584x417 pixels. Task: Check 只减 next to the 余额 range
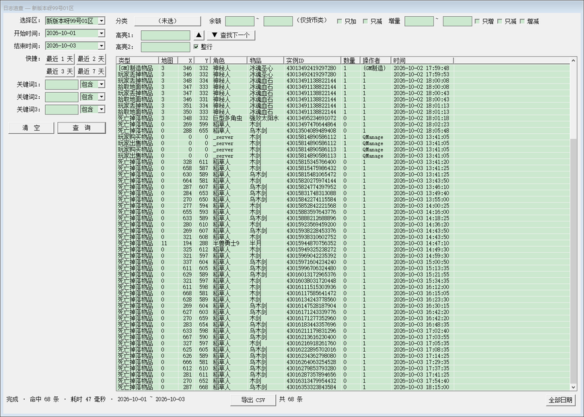click(x=365, y=22)
